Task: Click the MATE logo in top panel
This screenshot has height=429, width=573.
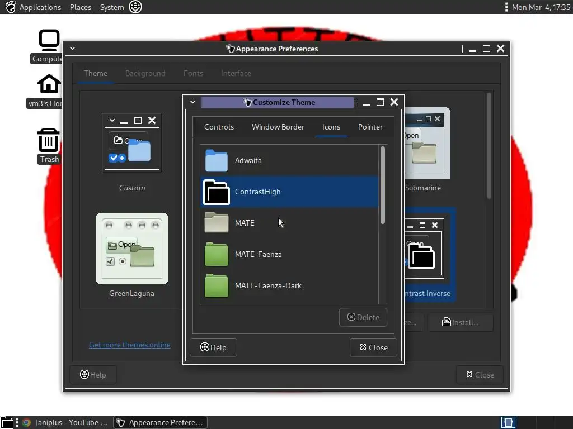Action: (x=11, y=7)
